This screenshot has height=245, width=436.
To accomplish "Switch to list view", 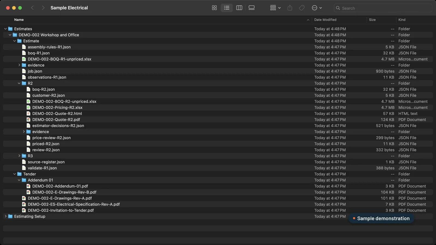I will pos(227,8).
